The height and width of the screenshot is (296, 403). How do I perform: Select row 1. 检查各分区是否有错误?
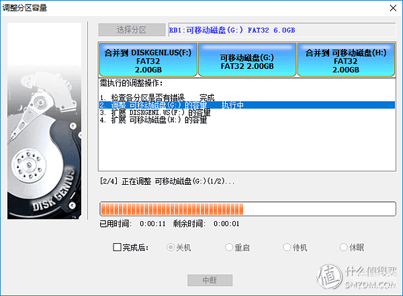[247, 98]
